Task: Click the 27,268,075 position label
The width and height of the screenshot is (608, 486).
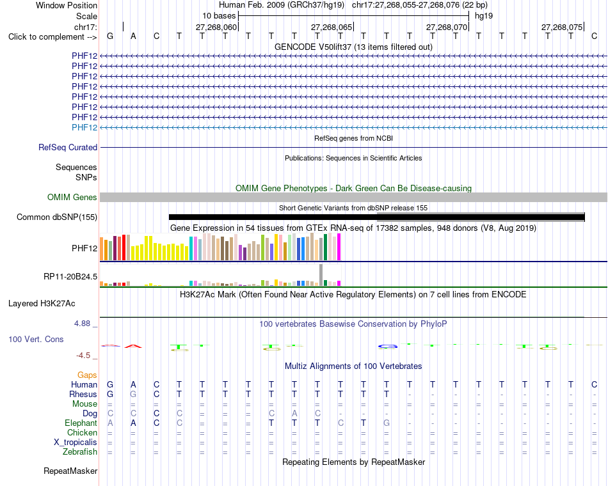Action: (562, 27)
